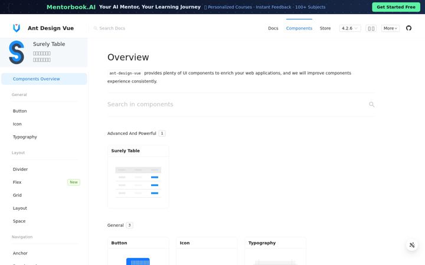Focus the Search Docs input
This screenshot has height=265, width=425.
click(x=112, y=28)
